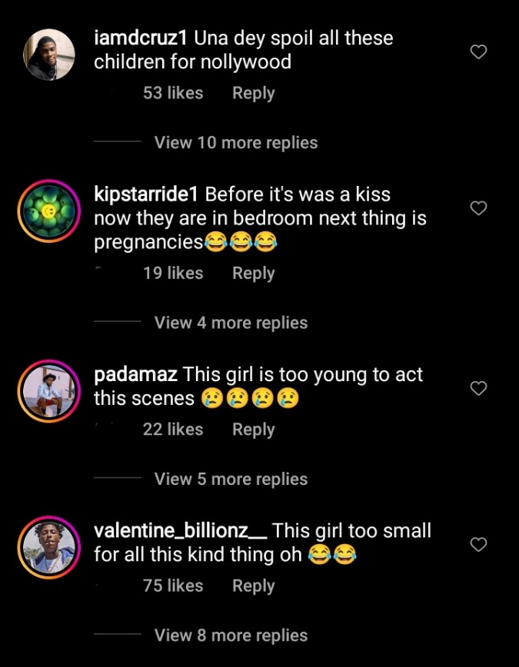Like padamaz's comment with the heart
Screen dimensions: 519x667
[478, 389]
